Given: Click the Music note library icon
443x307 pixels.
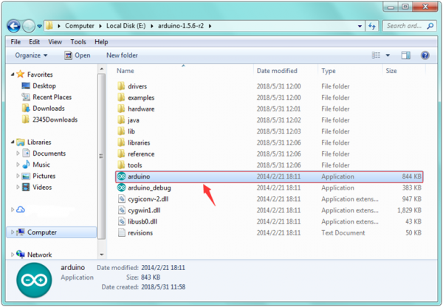Looking at the screenshot, I should click(x=26, y=165).
